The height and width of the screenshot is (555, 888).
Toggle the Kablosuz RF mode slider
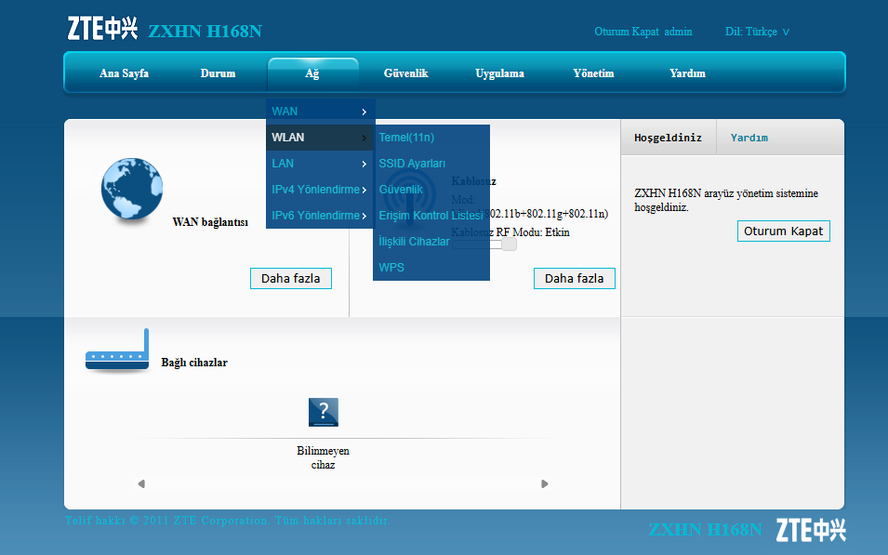pos(484,244)
